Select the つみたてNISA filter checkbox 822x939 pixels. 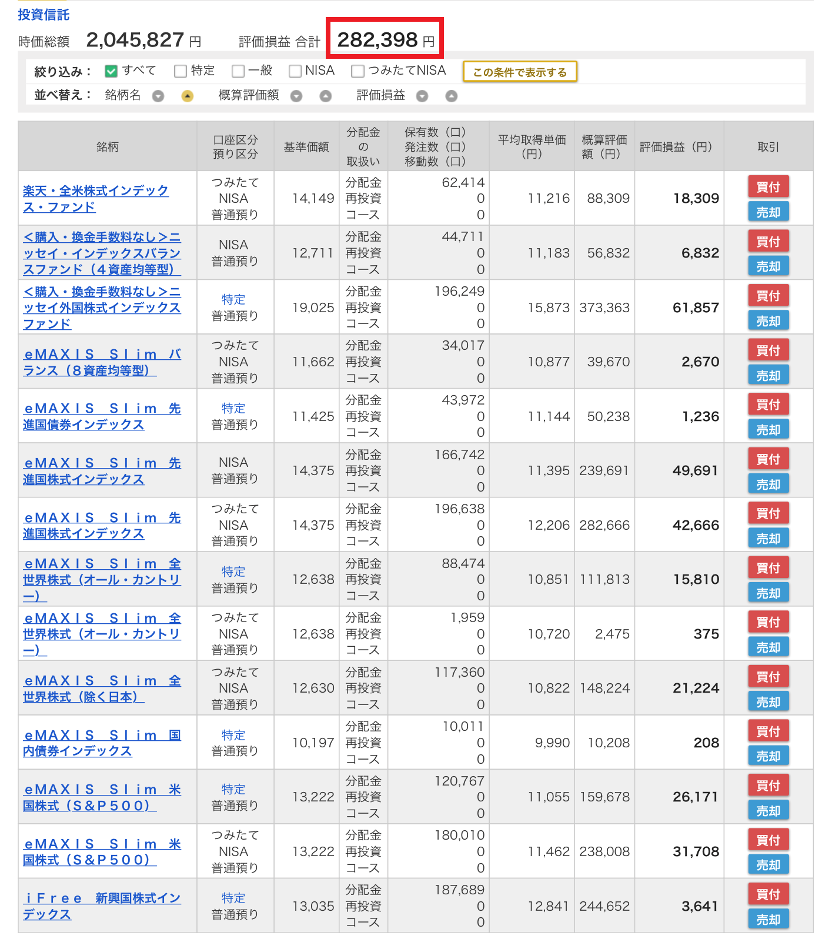pyautogui.click(x=357, y=71)
